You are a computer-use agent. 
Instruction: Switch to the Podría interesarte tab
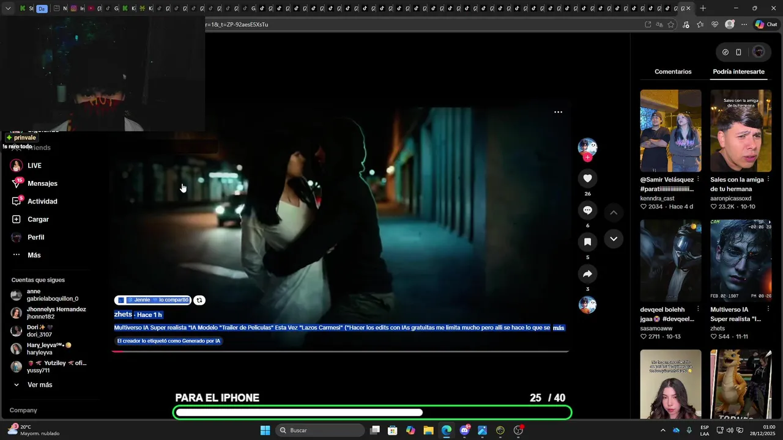click(738, 71)
